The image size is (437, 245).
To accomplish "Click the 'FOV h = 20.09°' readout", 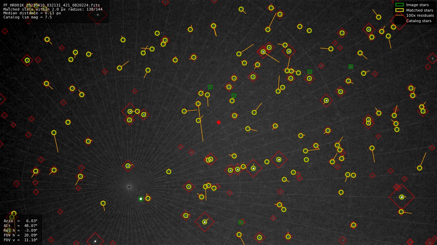I will tap(21, 235).
